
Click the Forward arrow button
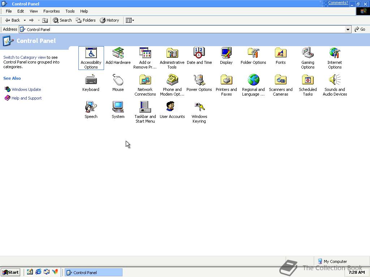[31, 20]
